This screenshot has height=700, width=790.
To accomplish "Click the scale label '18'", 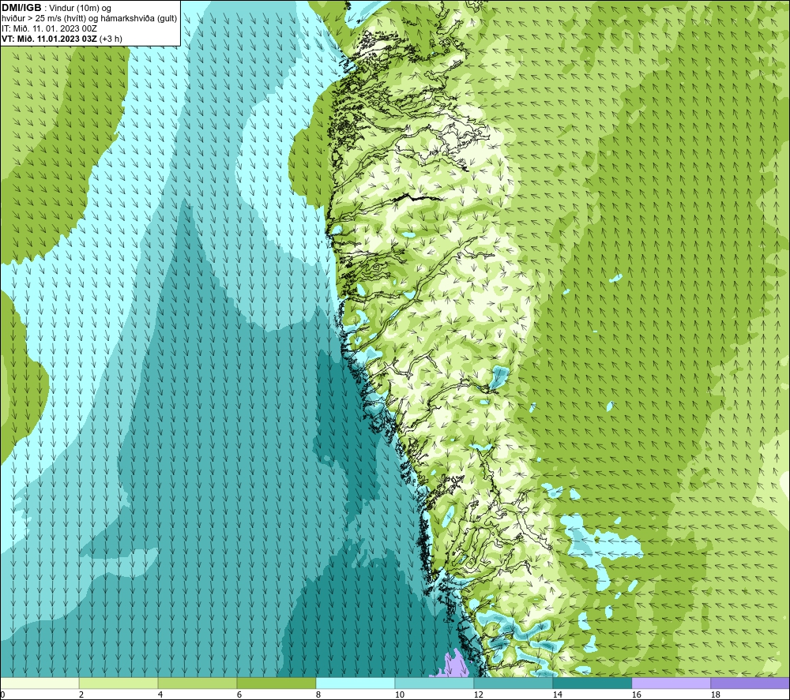I will [x=715, y=695].
